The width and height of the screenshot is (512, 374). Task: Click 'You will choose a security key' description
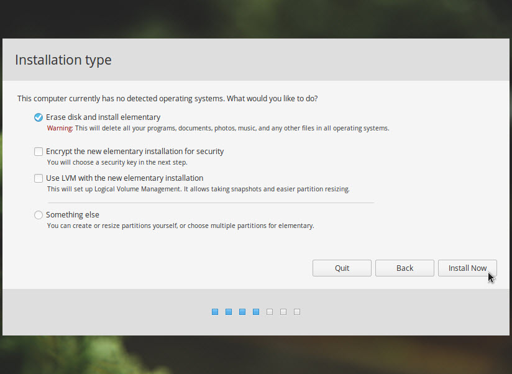(117, 162)
